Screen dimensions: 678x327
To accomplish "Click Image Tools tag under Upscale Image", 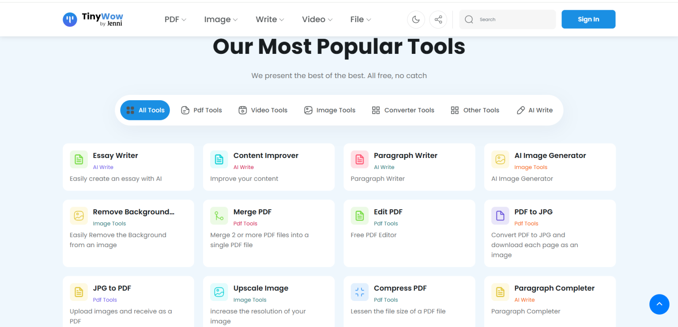I will pos(250,300).
